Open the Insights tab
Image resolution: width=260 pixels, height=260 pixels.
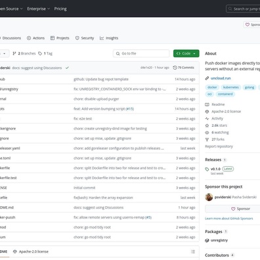(x=109, y=38)
